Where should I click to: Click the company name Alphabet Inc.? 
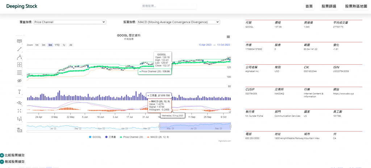click(253, 71)
